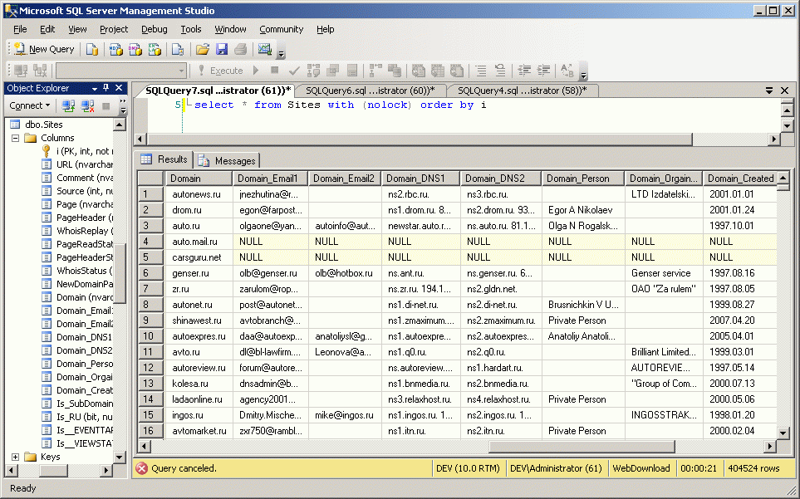Save the query with the floppy disk icon
The height and width of the screenshot is (499, 800).
(x=222, y=50)
